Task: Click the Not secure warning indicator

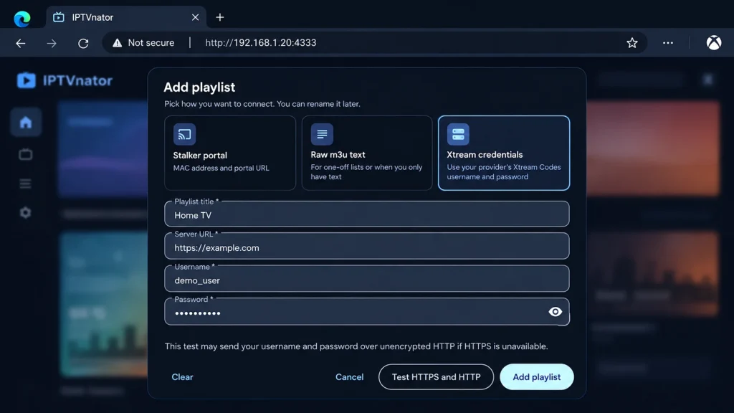Action: click(143, 42)
